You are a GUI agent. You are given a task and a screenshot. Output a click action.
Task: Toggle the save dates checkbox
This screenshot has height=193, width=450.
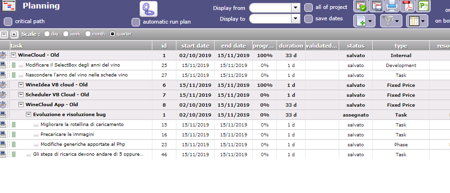308,19
